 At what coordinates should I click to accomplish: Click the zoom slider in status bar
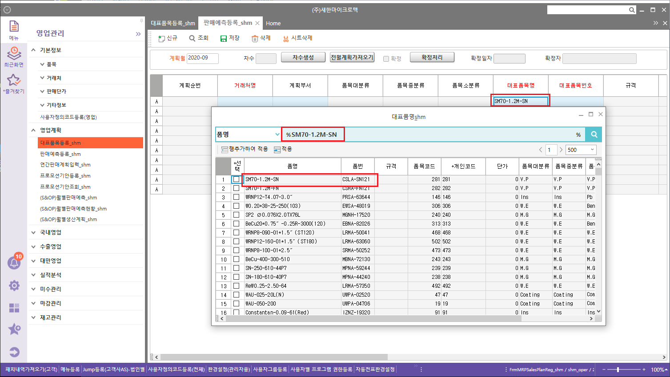pos(618,369)
